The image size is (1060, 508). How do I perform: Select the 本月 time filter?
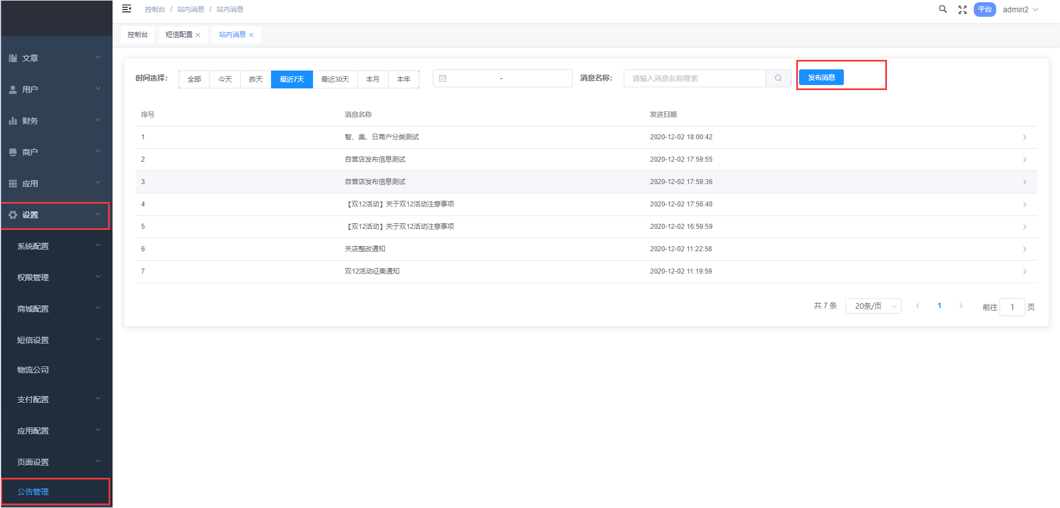click(x=373, y=79)
